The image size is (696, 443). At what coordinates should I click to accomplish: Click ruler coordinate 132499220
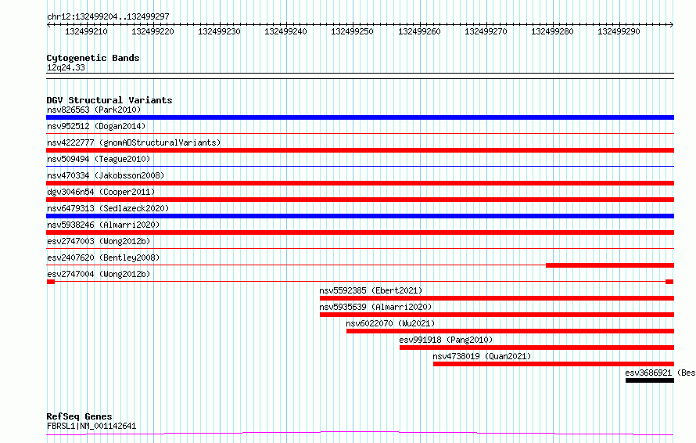(152, 31)
